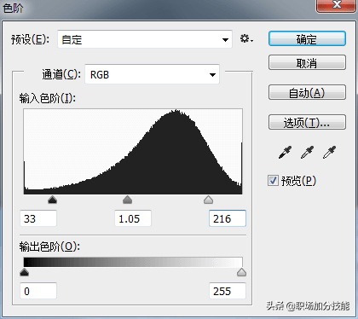The width and height of the screenshot is (358, 319).
Task: Click the output white slider handle
Action: tap(241, 272)
